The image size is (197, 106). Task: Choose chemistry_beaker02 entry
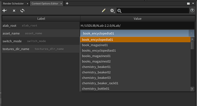pyautogui.click(x=135, y=72)
